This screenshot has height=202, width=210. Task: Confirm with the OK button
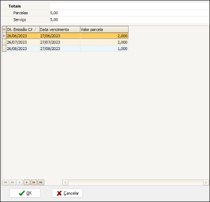(25, 193)
